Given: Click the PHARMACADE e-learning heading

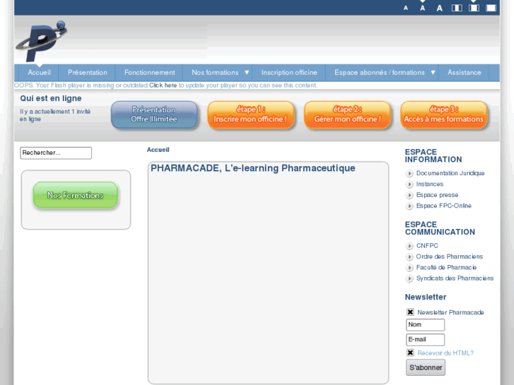Looking at the screenshot, I should (252, 168).
